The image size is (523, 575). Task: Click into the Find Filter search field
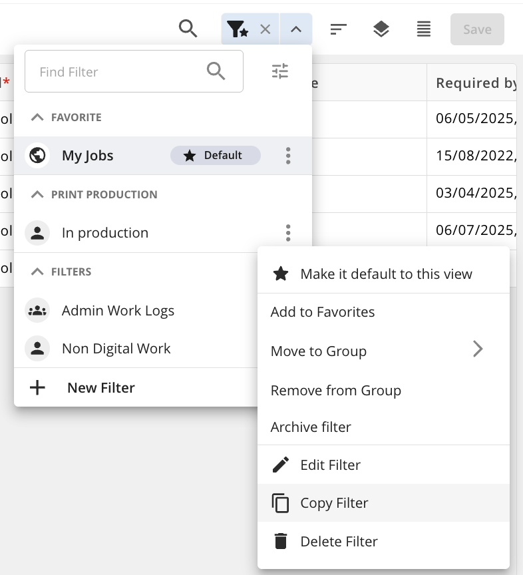click(x=134, y=71)
